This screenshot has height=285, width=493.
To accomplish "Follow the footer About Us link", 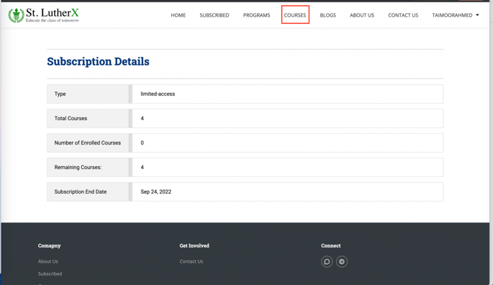I will [48, 261].
